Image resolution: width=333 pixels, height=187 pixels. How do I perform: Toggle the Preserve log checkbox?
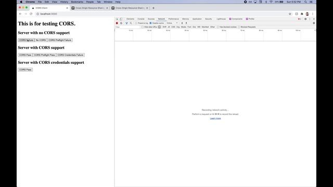(136, 23)
